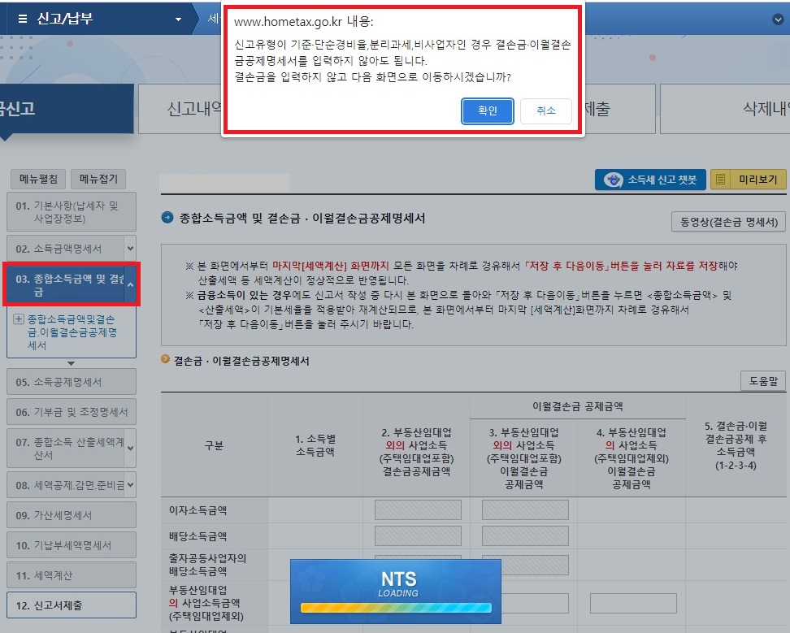This screenshot has height=633, width=790.
Task: Click the 미리보기 button
Action: click(x=749, y=180)
